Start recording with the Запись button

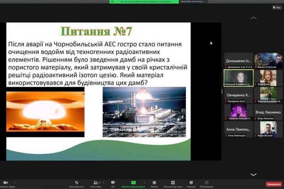click(154, 183)
